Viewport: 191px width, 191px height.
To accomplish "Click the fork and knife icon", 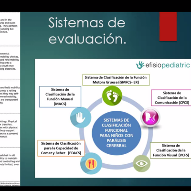I will pyautogui.click(x=91, y=163).
